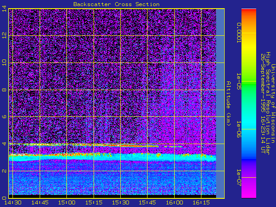Image resolution: width=276 pixels, height=207 pixels.
Task: Click the altitude label 2
Action: coord(4,171)
